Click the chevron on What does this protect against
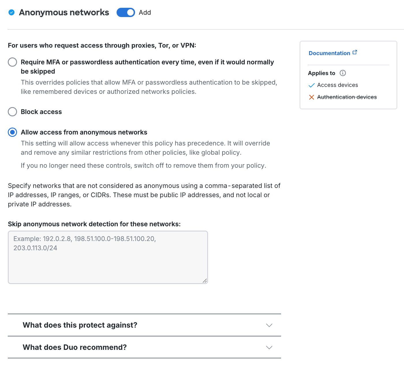 click(x=269, y=325)
